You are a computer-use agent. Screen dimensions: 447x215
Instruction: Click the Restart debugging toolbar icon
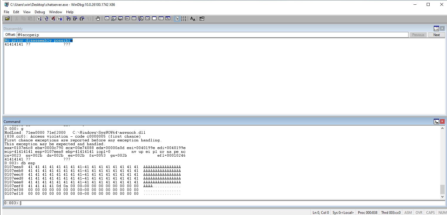pyautogui.click(x=46, y=18)
